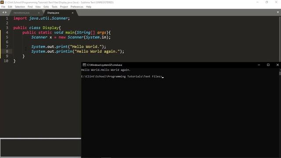Viewport: 281px width, 158px height.
Task: Open the Help menu
Action: 89,7
